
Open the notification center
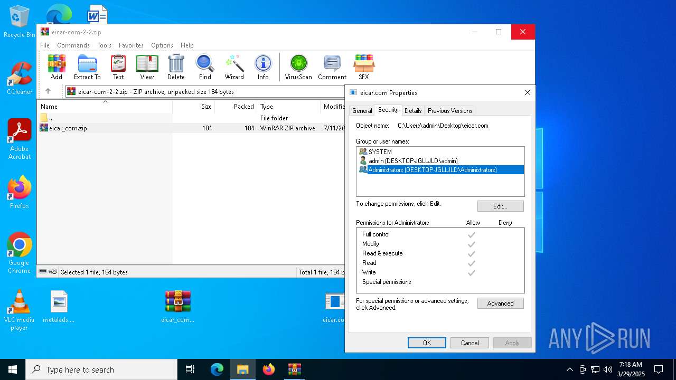pyautogui.click(x=659, y=369)
